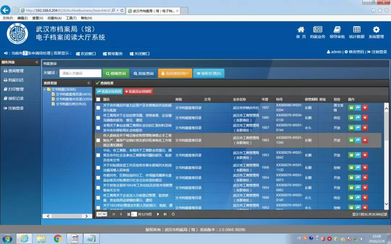Open the 首页 home icon

(x=301, y=32)
